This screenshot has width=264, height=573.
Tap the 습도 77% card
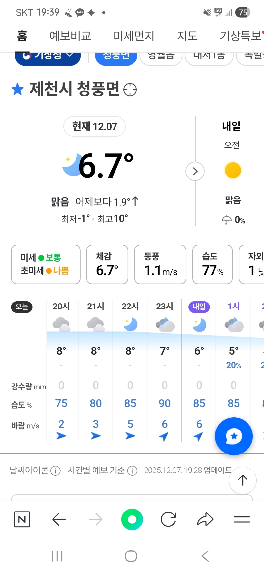click(213, 265)
